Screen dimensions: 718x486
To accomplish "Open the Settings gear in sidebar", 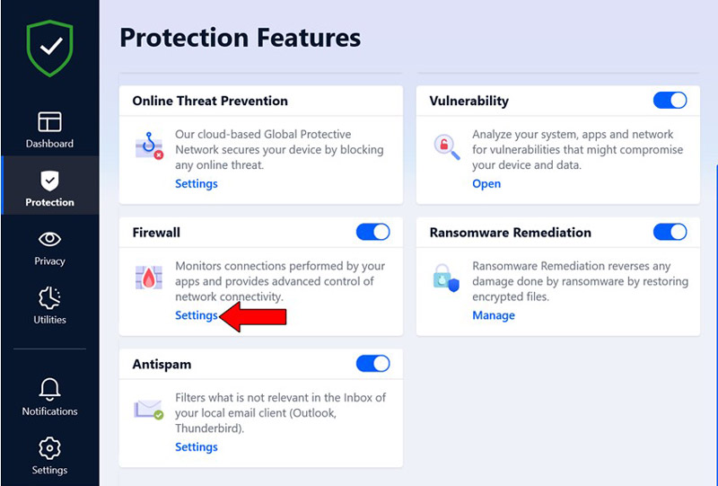I will [x=49, y=448].
